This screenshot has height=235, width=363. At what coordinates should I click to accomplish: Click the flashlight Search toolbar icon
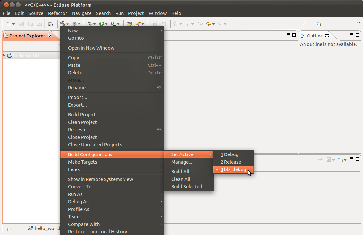point(138,24)
